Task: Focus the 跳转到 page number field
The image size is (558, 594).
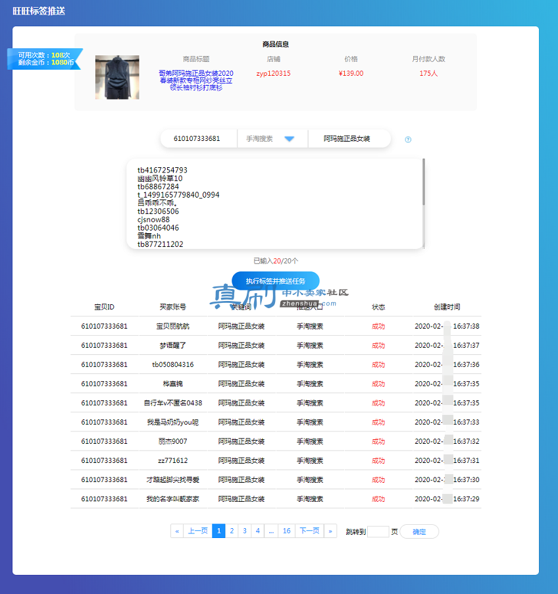Action: pyautogui.click(x=378, y=531)
